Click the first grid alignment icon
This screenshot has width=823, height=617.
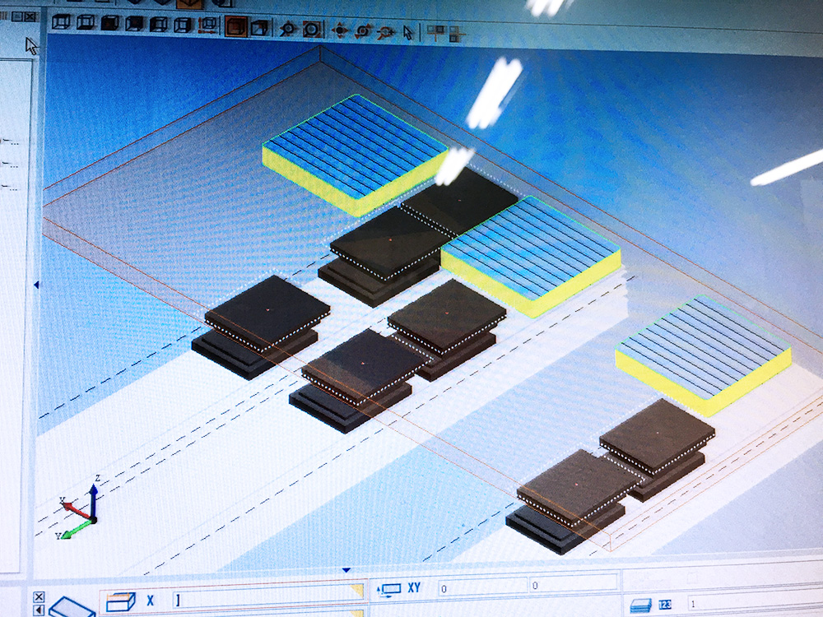click(x=435, y=33)
